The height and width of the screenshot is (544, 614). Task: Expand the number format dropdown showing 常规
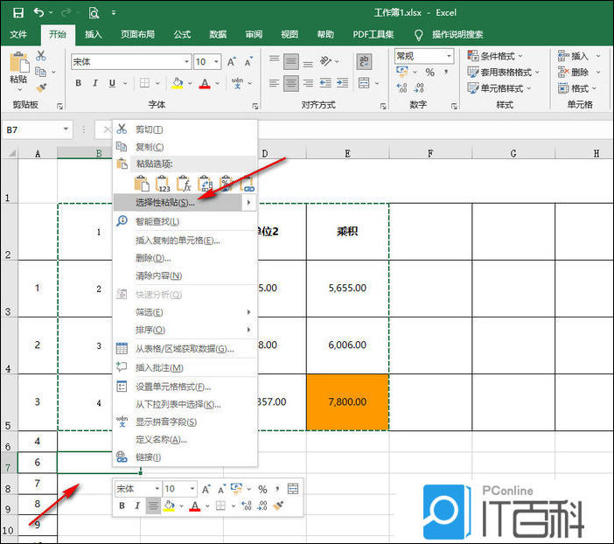pyautogui.click(x=450, y=56)
